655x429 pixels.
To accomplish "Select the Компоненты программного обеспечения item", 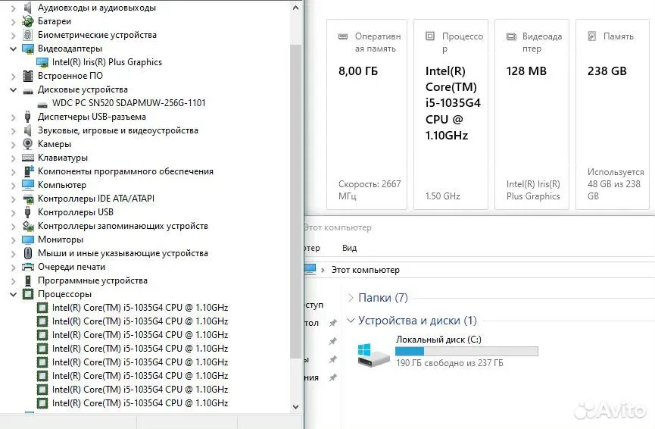I will (x=125, y=171).
